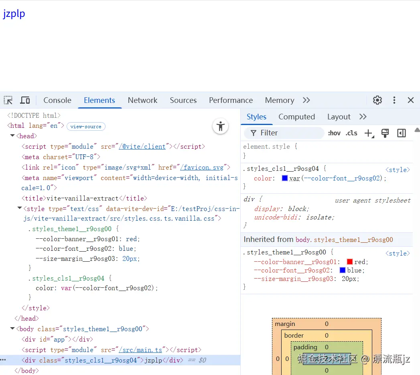Toggle .cls element classes editor

pyautogui.click(x=351, y=133)
